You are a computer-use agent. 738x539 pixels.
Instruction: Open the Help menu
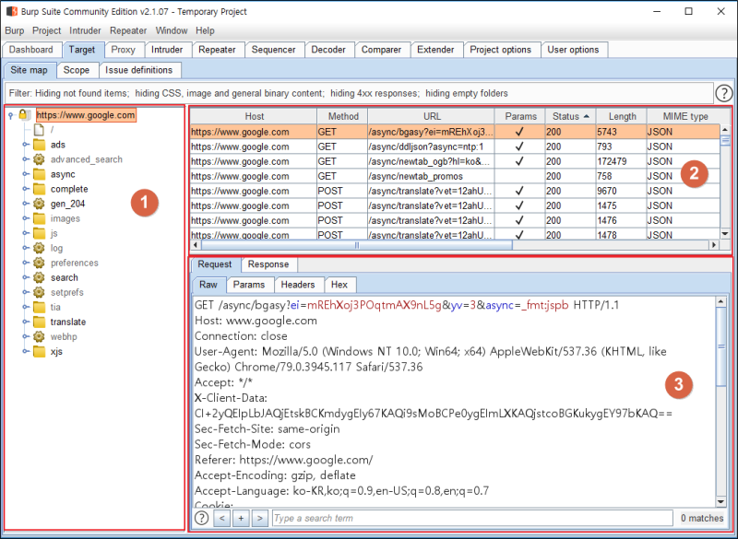[x=205, y=30]
